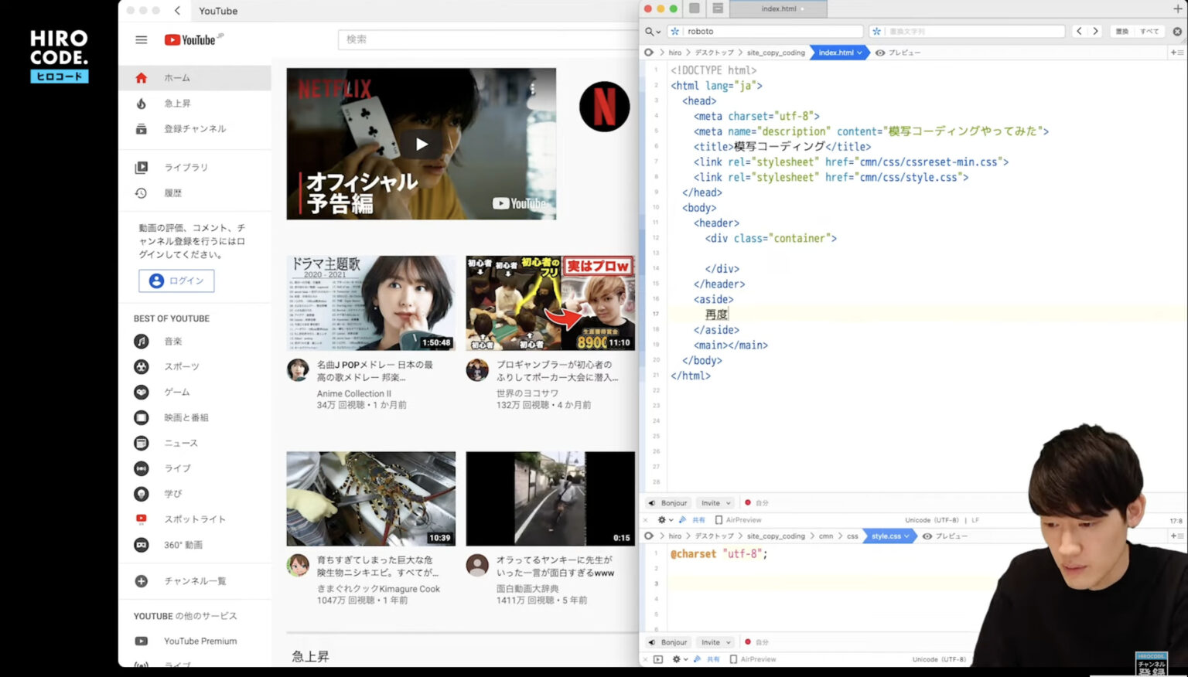Toggle the Bonjour speaker icon in status bar
Image resolution: width=1188 pixels, height=677 pixels.
pyautogui.click(x=652, y=502)
